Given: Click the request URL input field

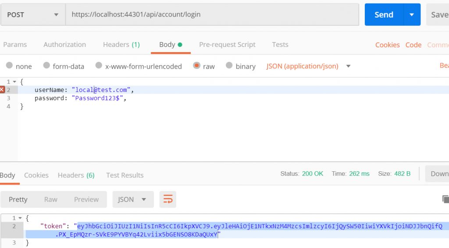Looking at the screenshot, I should point(210,14).
